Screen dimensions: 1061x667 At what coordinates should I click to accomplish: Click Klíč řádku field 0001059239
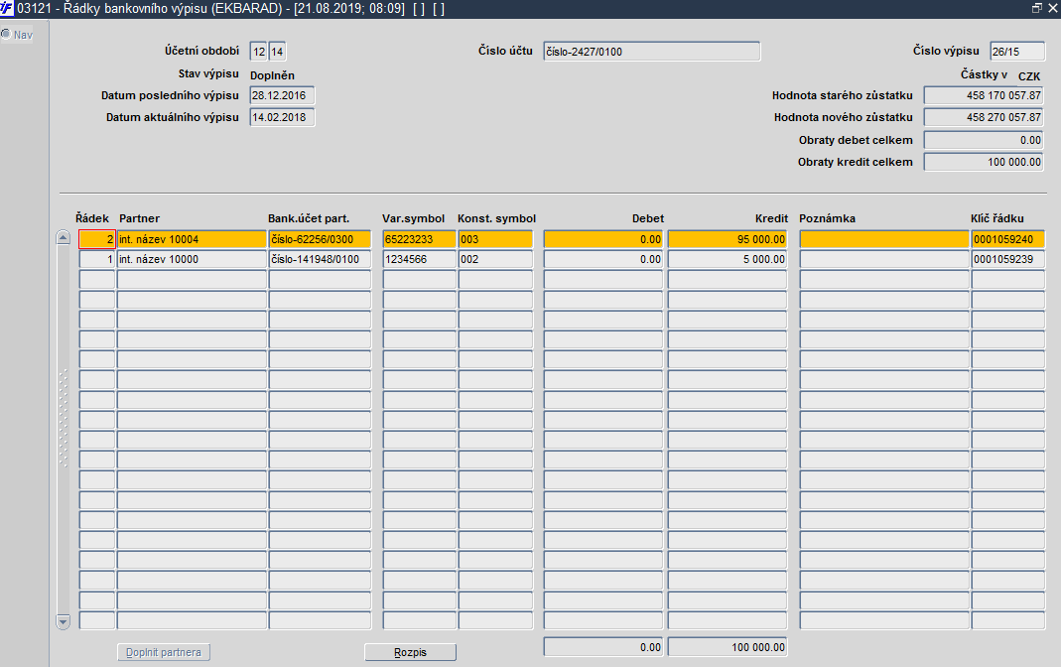tap(1007, 259)
